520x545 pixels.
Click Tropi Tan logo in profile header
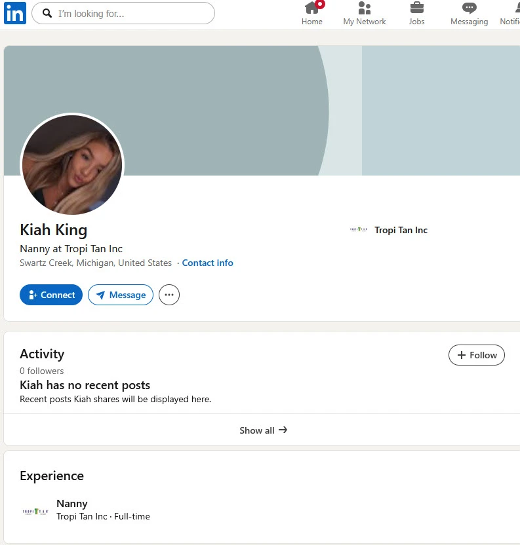(x=359, y=230)
